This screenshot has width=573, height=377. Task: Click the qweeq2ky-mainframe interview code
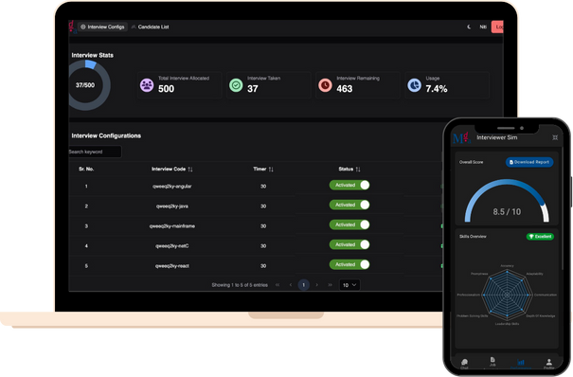[x=172, y=226]
